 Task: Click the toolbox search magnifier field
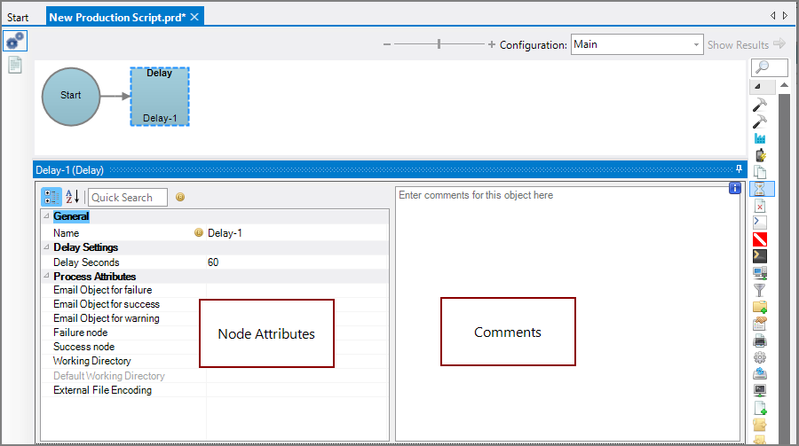point(770,67)
